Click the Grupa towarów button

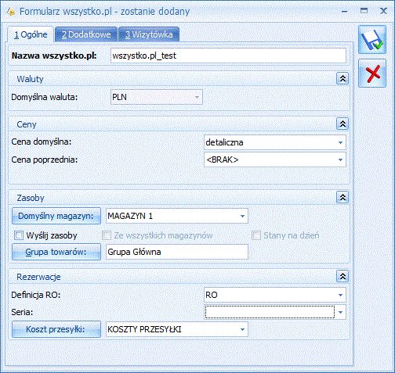(x=56, y=252)
